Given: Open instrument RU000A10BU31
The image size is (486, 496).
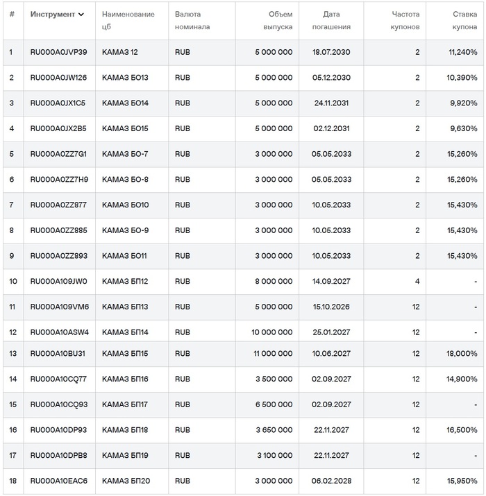Looking at the screenshot, I should 58,354.
